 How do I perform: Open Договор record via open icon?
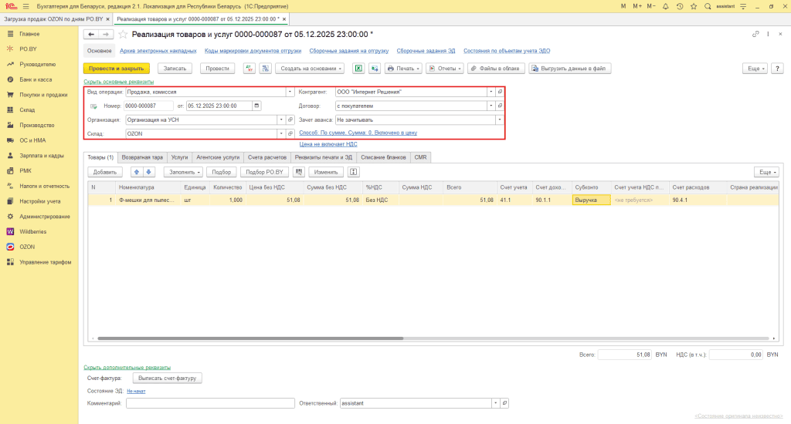[x=500, y=106]
